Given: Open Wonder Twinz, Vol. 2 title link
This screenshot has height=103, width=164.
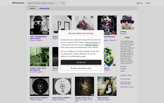Looking at the screenshot, I should point(84,98).
